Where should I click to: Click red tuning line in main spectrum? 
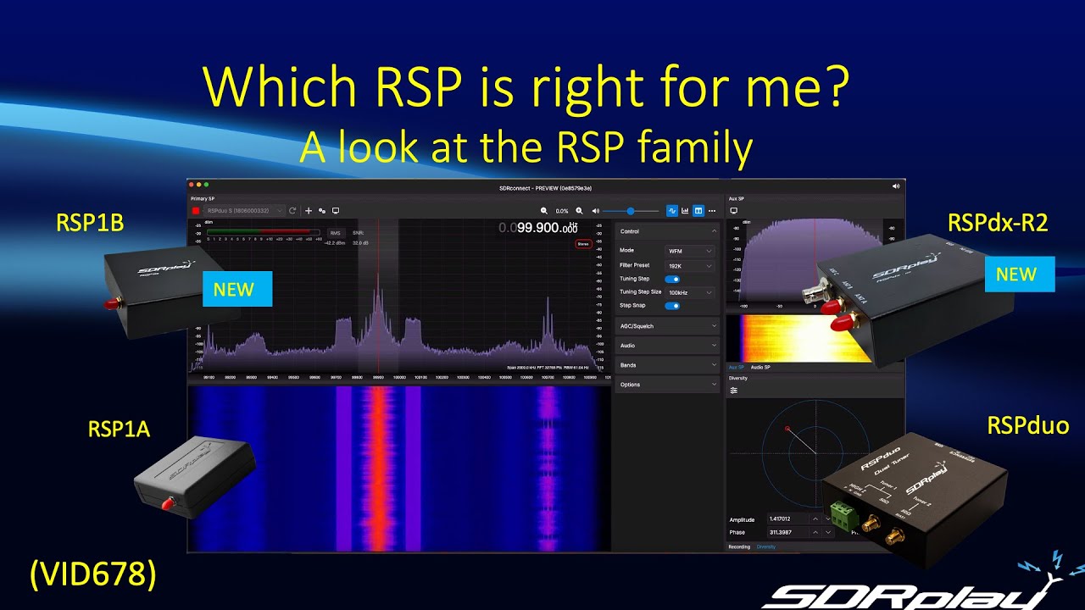(x=378, y=297)
